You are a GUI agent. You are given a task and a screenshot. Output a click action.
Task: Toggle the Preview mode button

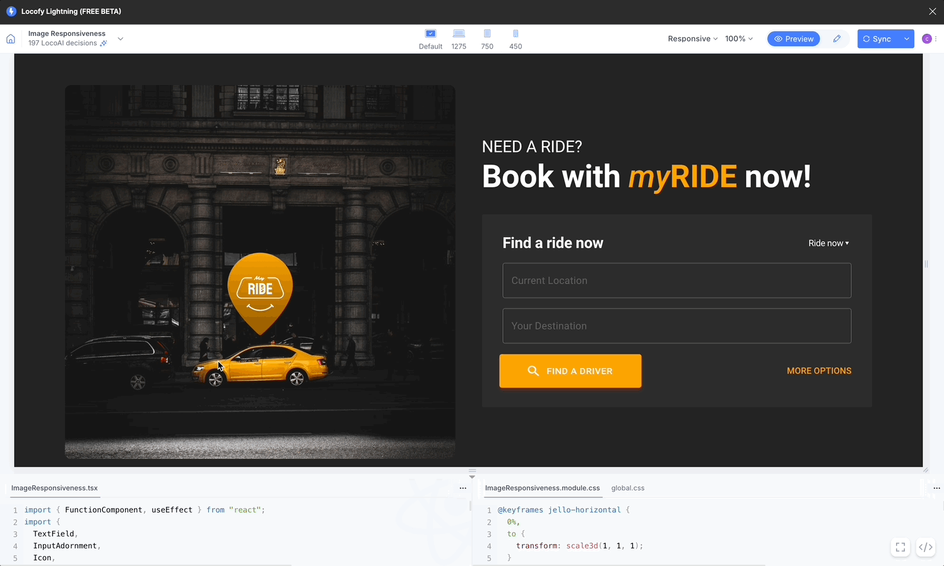[x=794, y=39]
